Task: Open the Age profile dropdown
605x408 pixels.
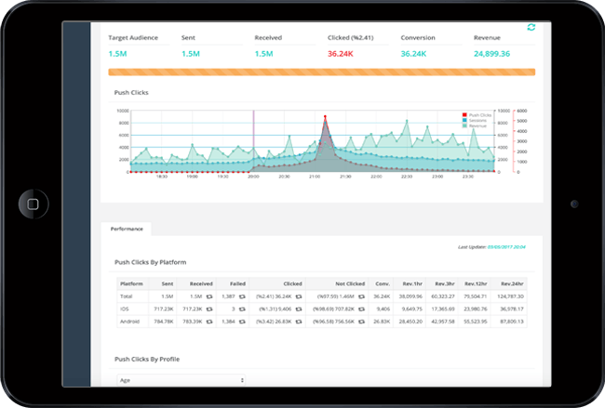Action: pyautogui.click(x=181, y=380)
